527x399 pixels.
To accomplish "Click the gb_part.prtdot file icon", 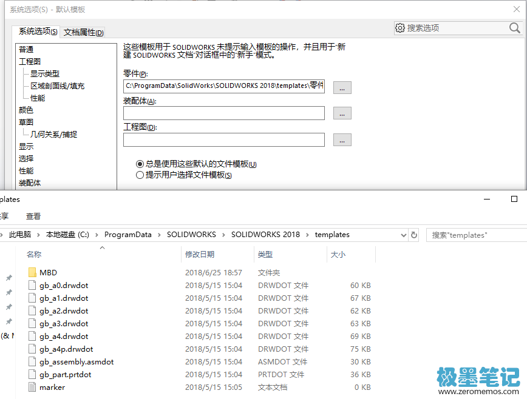I will click(32, 375).
